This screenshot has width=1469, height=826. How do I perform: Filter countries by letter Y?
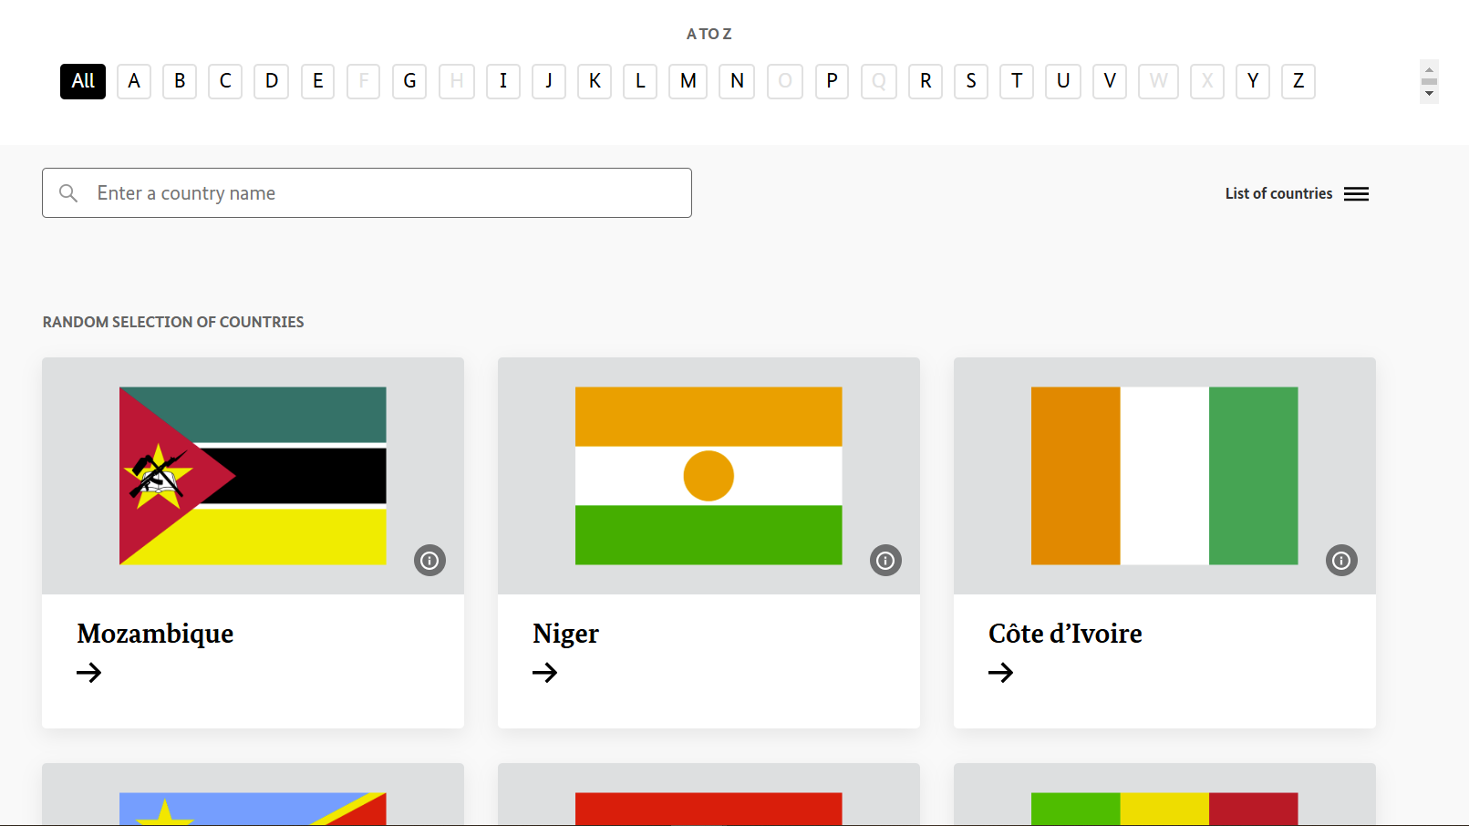tap(1253, 81)
